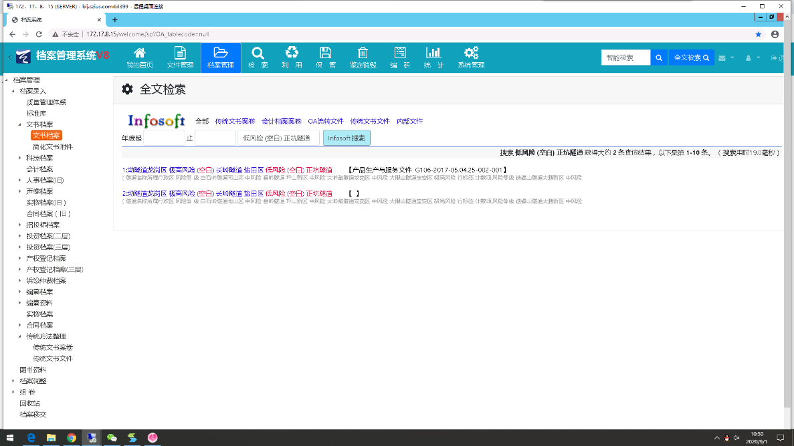Click the 全文检索 button in header
Viewport: 794px width, 446px height.
[691, 58]
